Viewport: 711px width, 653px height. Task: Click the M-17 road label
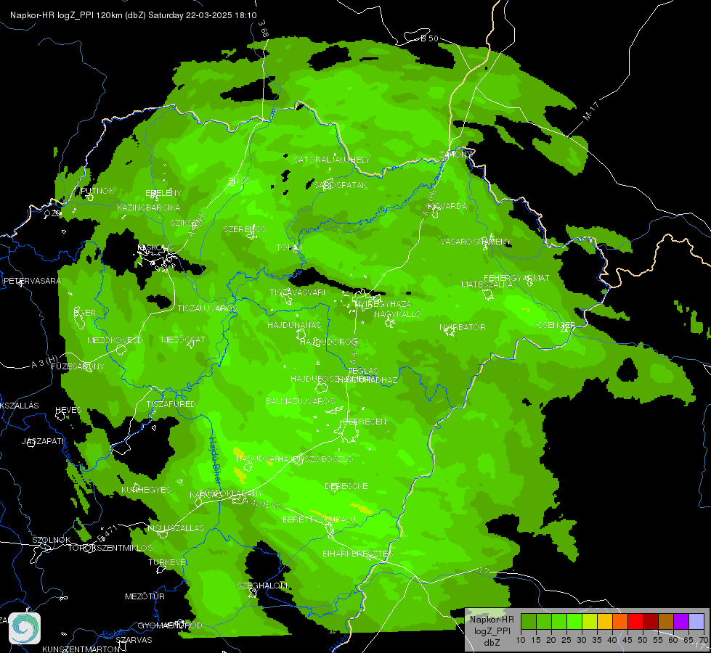[x=591, y=111]
